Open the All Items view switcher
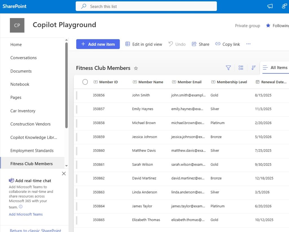The image size is (289, 232). [x=275, y=68]
